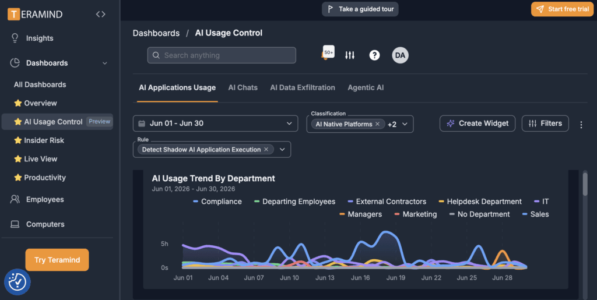
Task: Toggle the Managers legend series
Action: point(360,214)
